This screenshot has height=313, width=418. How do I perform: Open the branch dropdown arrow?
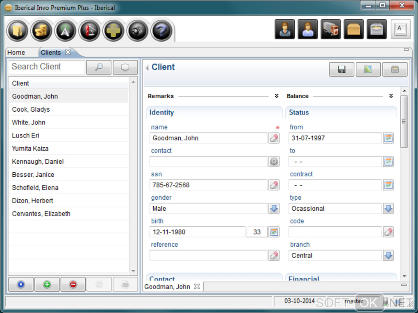388,255
